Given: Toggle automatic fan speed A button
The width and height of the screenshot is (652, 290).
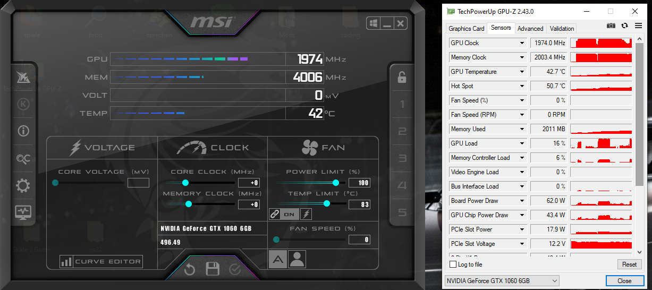Looking at the screenshot, I should point(277,259).
